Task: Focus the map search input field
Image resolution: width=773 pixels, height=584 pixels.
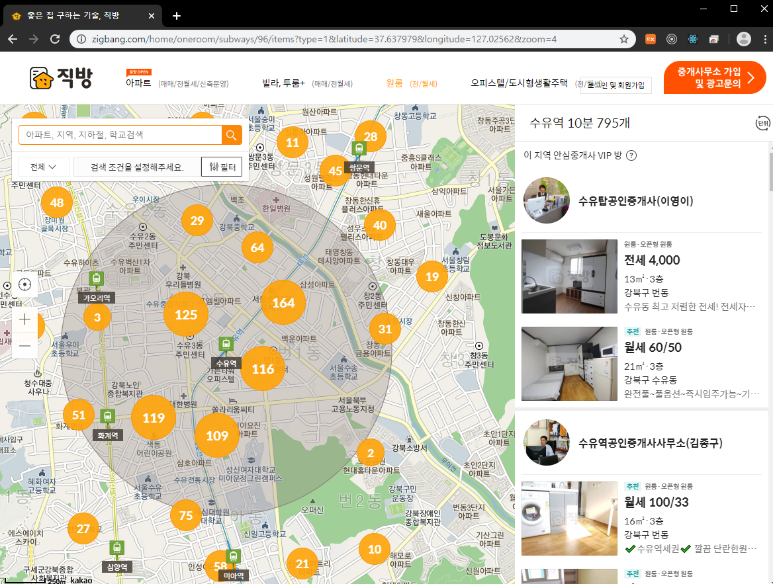Action: pos(120,135)
